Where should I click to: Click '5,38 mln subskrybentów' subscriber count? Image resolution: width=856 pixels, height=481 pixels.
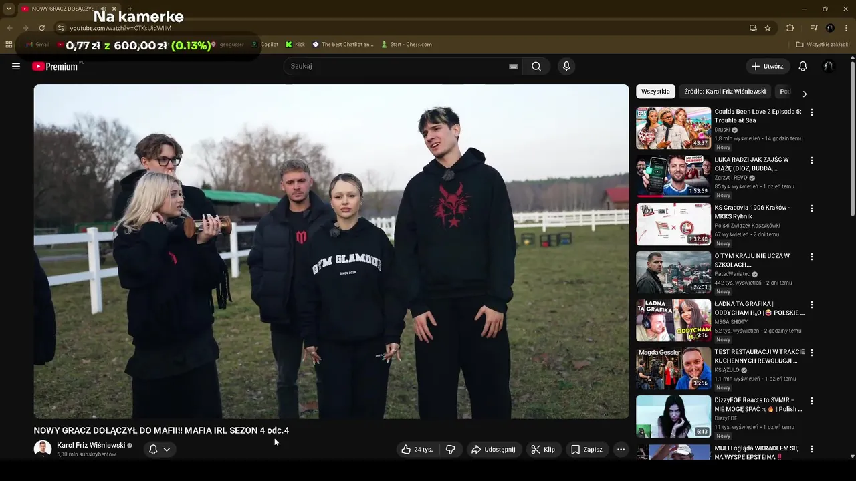(x=86, y=454)
